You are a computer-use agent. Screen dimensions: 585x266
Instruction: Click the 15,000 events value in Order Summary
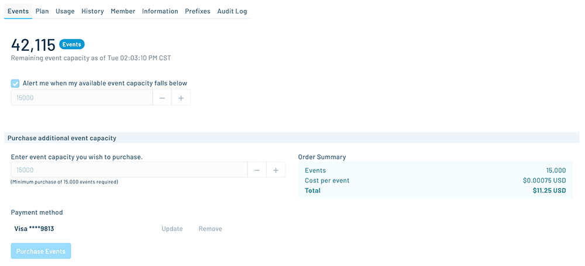tap(556, 171)
